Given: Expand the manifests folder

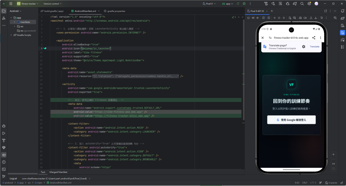Looking at the screenshot, I should coord(15,22).
